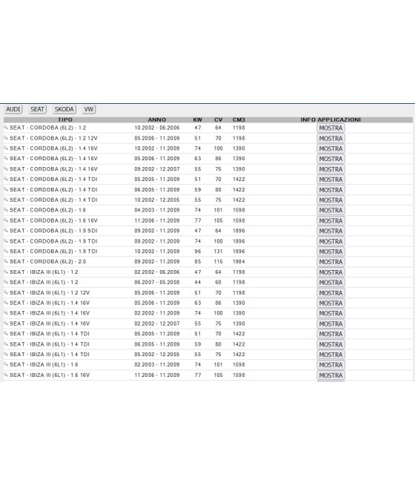Filter by the AUDI brand button
This screenshot has width=415, height=486.
(13, 109)
